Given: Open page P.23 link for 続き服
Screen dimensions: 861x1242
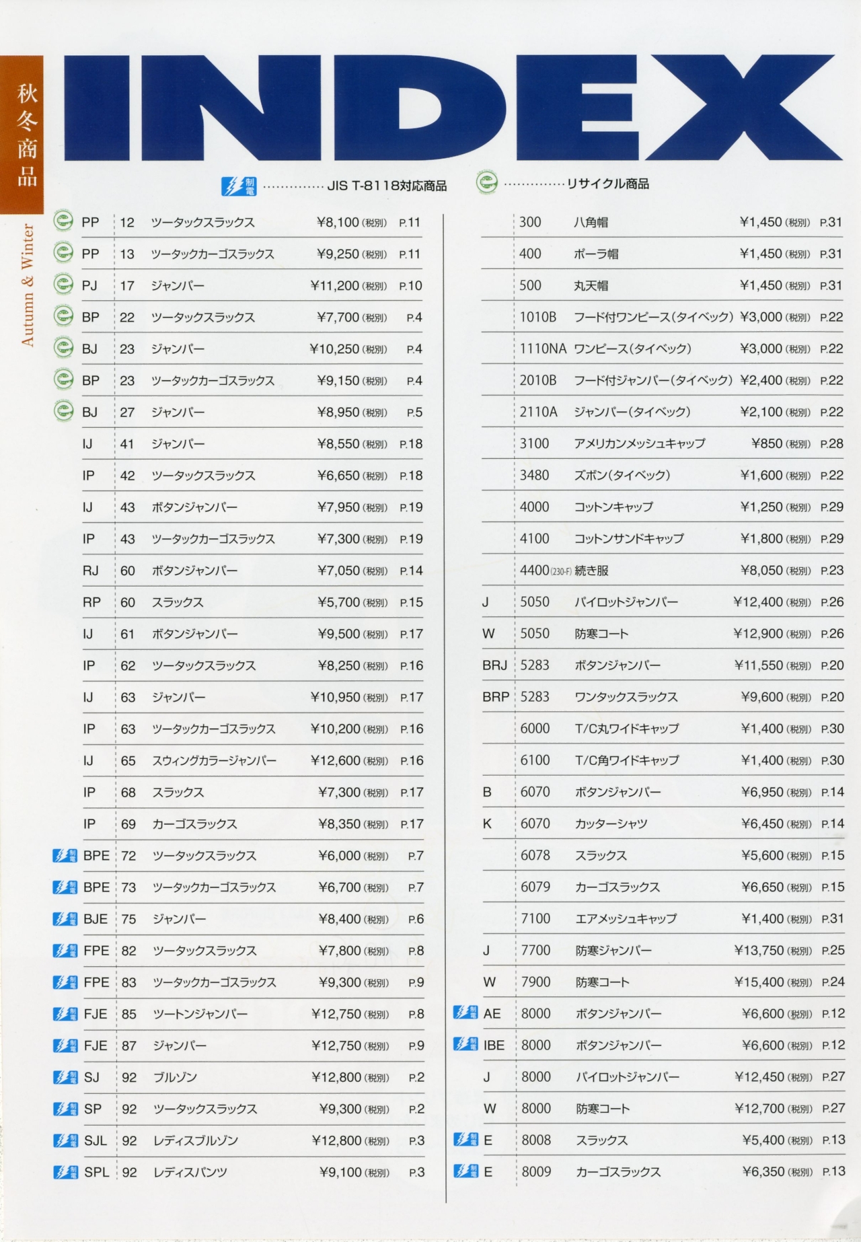Looking at the screenshot, I should [x=831, y=571].
